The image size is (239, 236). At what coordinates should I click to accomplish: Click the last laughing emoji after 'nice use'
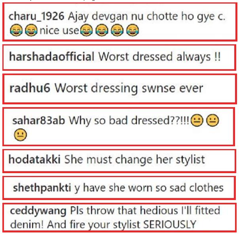[x=133, y=30]
